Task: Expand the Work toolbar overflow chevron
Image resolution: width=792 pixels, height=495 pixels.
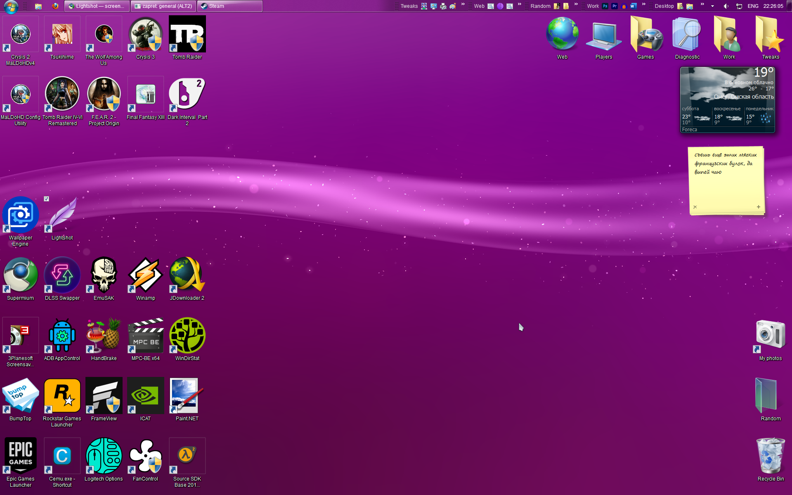Action: 644,5
